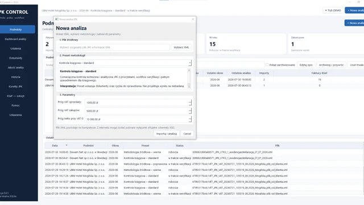Sort recent analyses by Okres column
This screenshot has height=205, width=364.
click(115, 146)
